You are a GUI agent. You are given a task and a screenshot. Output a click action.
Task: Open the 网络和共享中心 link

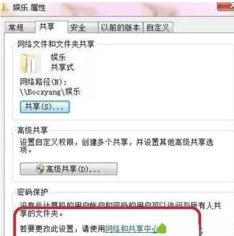(131, 228)
